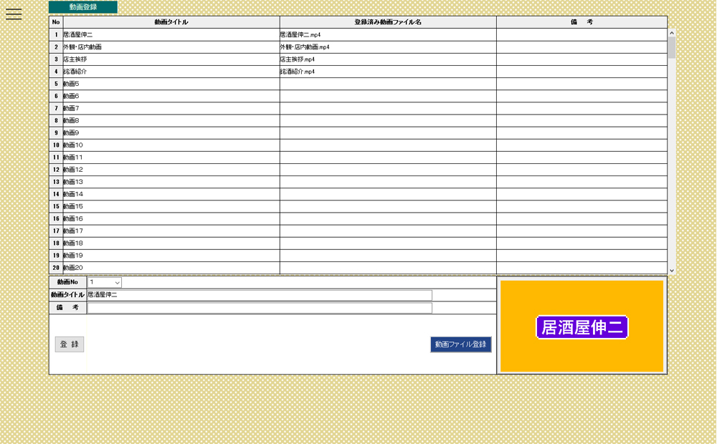Click the 居酒屋伸二 video preview thumbnail
The image size is (717, 444).
(x=581, y=326)
